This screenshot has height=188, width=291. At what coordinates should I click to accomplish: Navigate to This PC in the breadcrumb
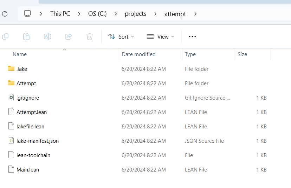(x=60, y=14)
